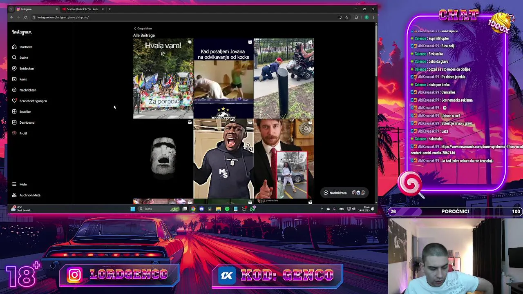Open the Dashboard chart icon
The height and width of the screenshot is (294, 523).
pyautogui.click(x=14, y=122)
